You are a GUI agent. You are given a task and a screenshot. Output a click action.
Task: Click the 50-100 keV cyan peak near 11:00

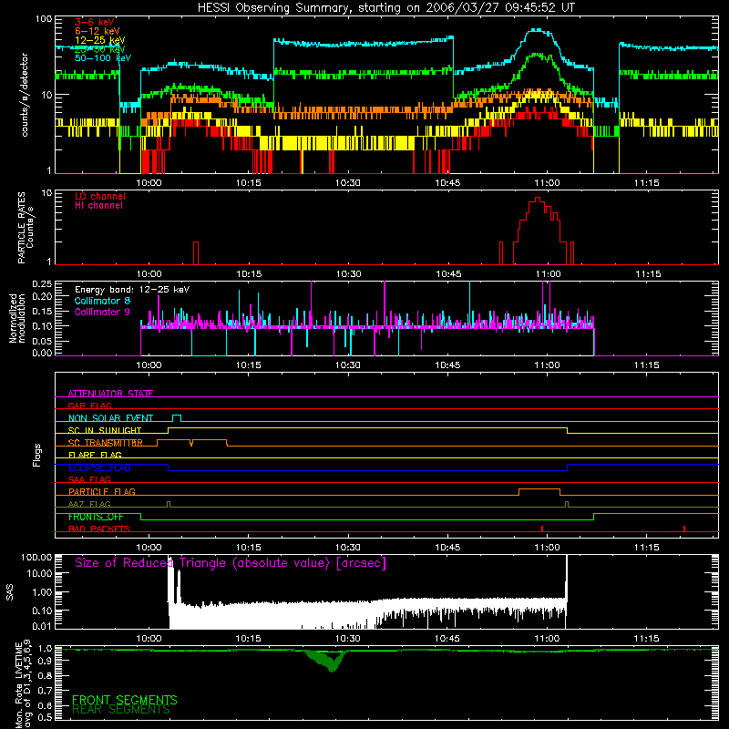(536, 30)
